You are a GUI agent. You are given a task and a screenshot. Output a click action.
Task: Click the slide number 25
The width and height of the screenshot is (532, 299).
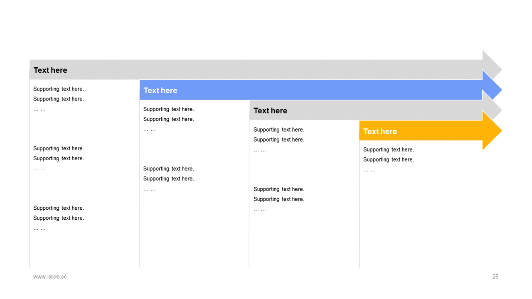495,277
